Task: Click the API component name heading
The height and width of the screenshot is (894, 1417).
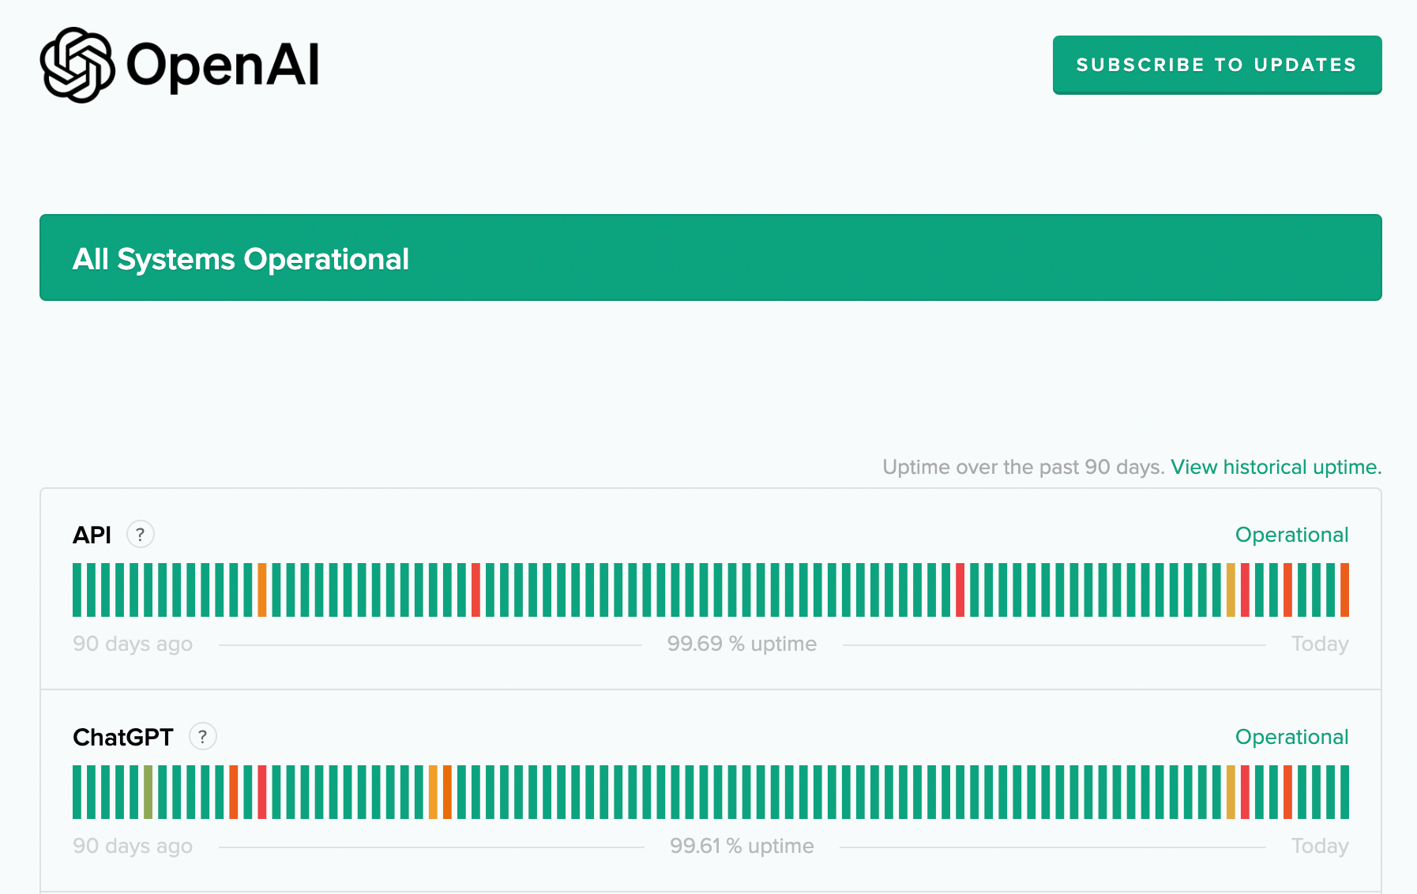Action: pos(92,535)
